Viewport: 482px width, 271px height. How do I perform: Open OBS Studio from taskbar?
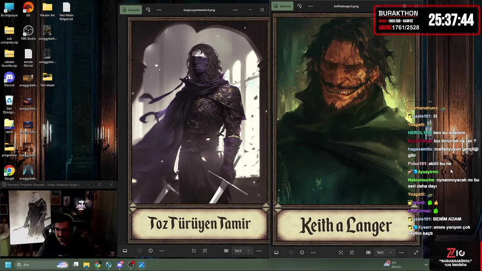[131, 265]
